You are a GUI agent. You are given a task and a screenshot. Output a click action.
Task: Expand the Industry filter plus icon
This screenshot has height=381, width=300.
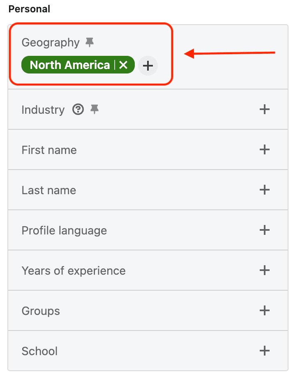[x=265, y=110]
